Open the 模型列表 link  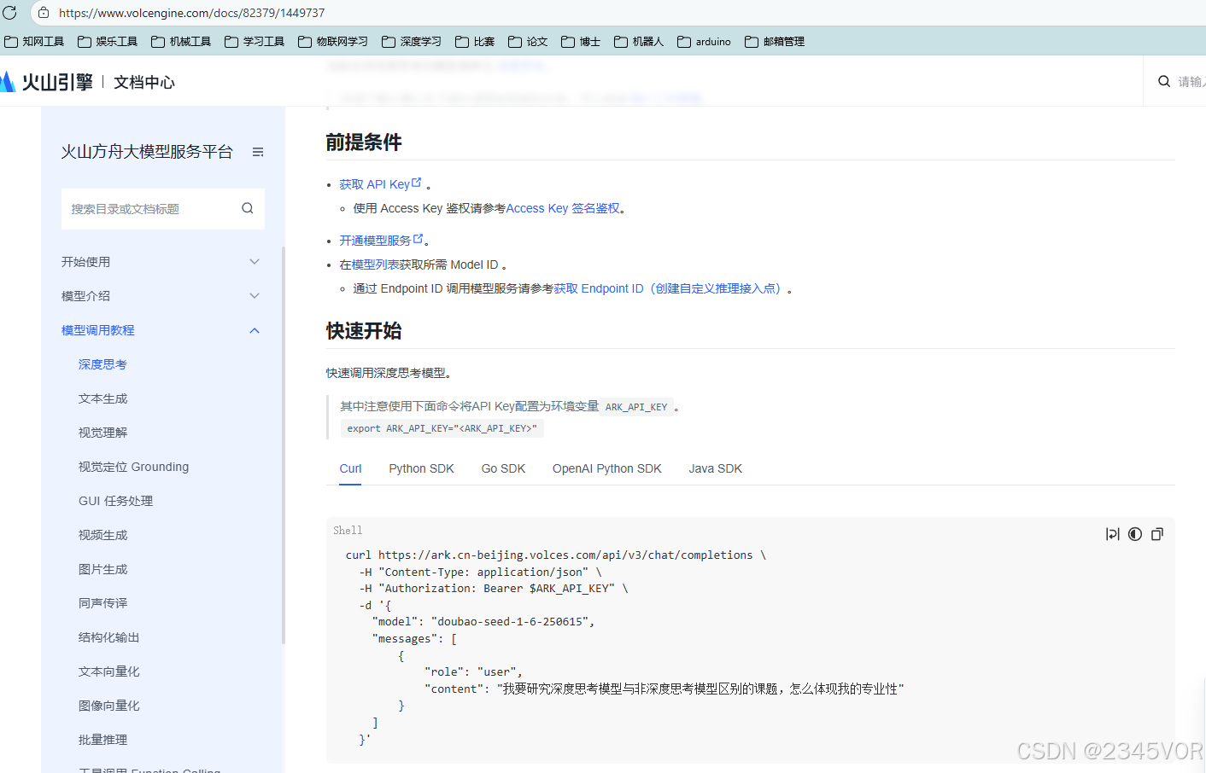coord(375,264)
